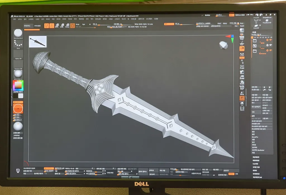Image resolution: width=286 pixels, height=195 pixels.
Task: Toggle PolyF polyframe display
Action: pos(242,88)
